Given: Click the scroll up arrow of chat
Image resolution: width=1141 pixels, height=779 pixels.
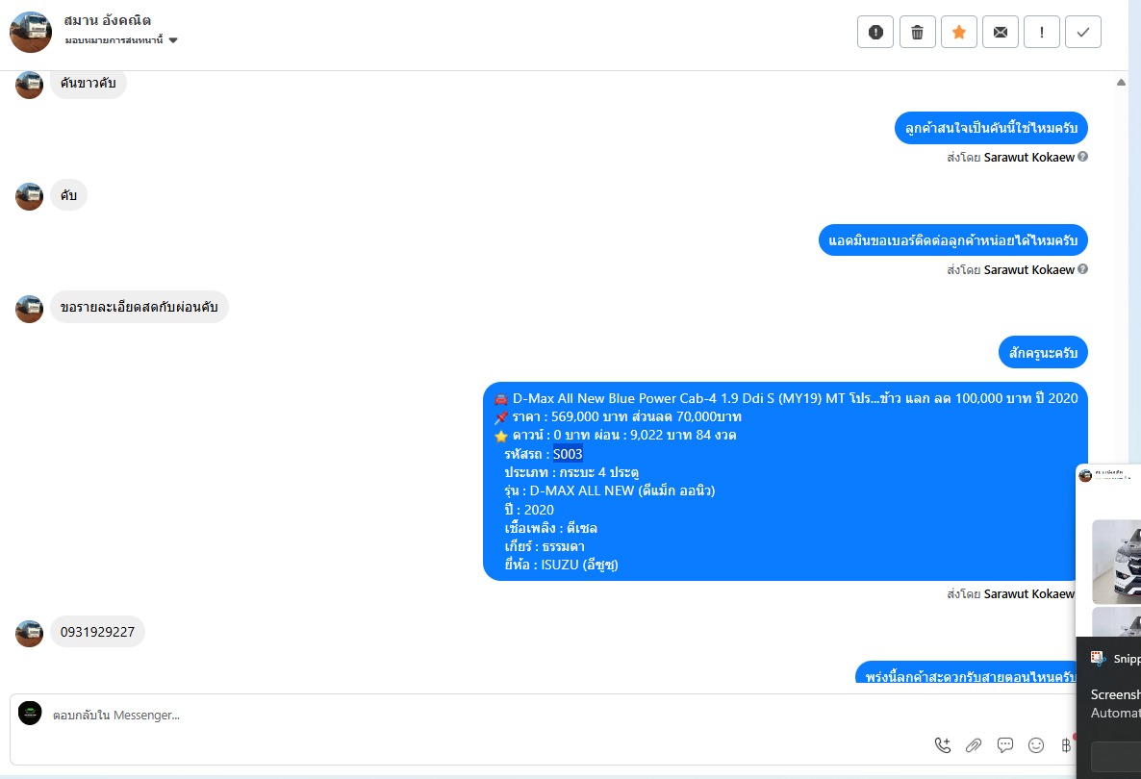Looking at the screenshot, I should 1121,82.
